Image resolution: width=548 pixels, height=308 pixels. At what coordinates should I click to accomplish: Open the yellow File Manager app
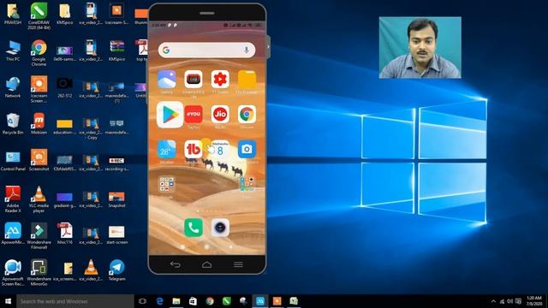[247, 80]
